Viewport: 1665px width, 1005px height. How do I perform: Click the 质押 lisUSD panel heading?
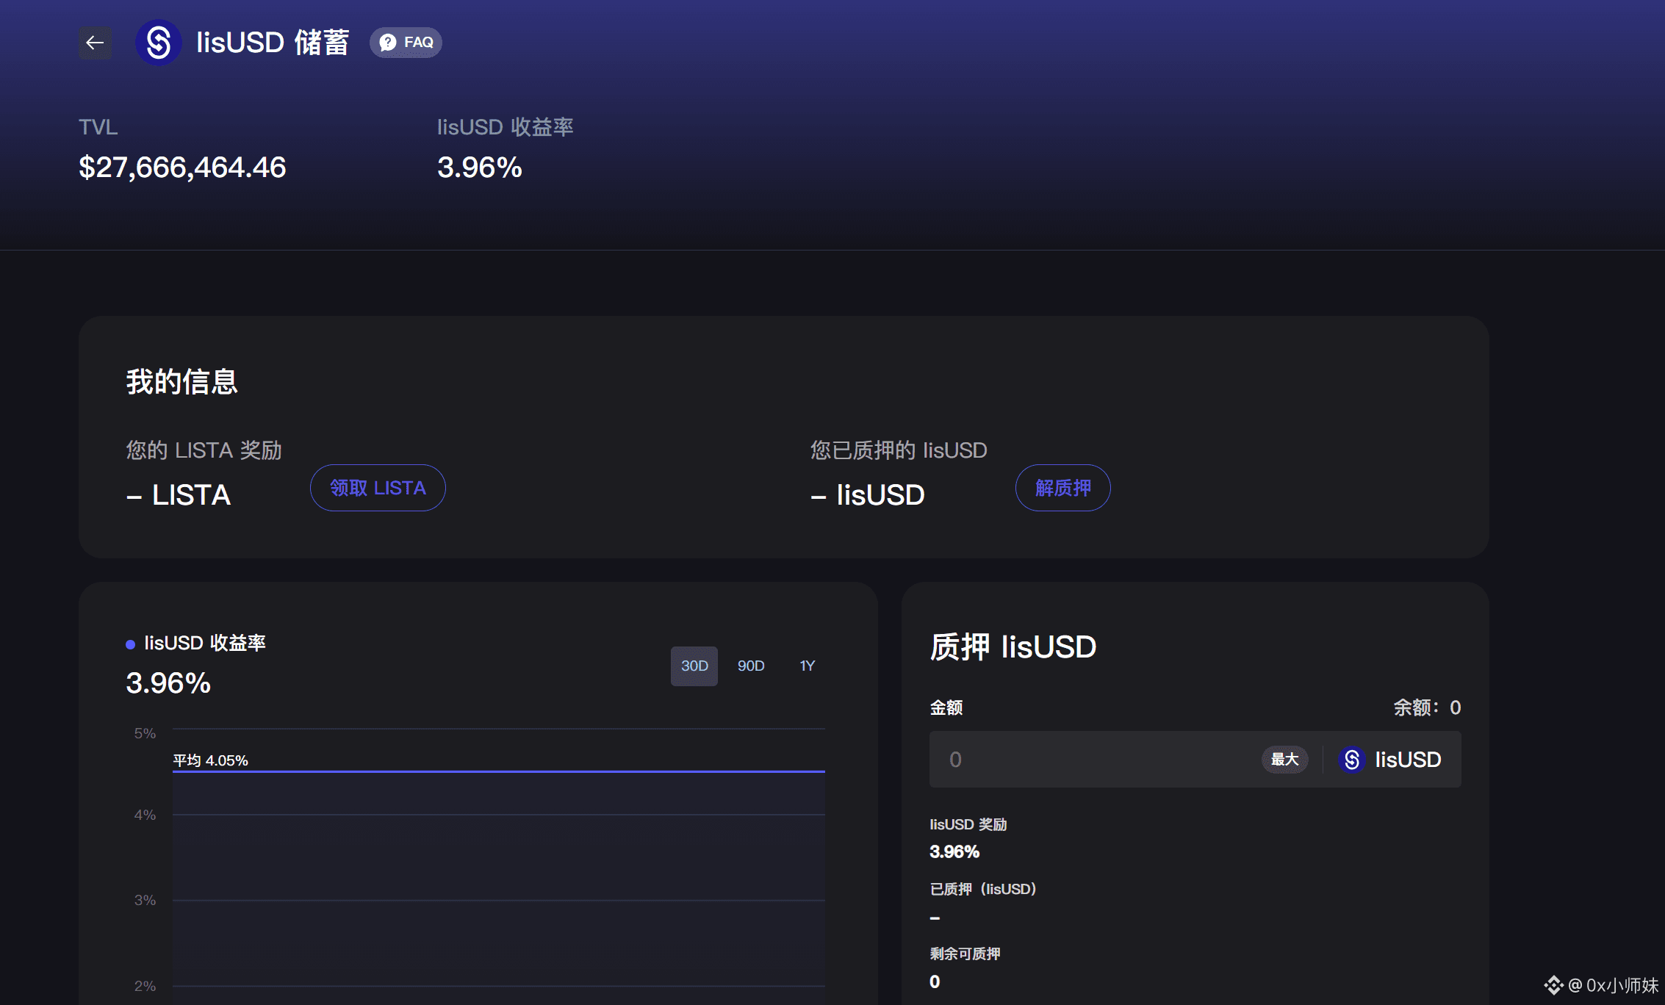tap(1013, 647)
